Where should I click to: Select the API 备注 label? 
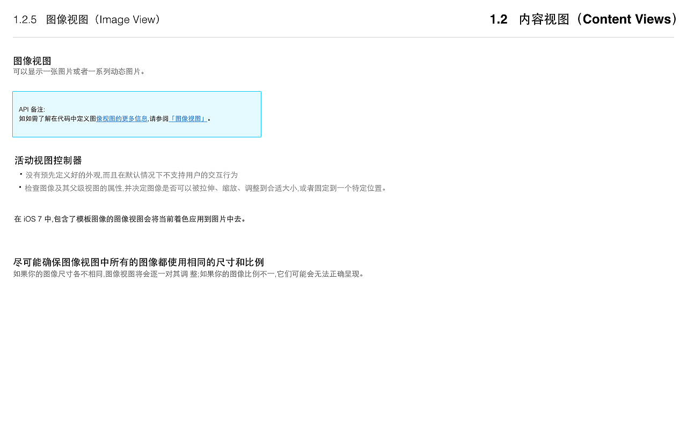click(x=32, y=109)
